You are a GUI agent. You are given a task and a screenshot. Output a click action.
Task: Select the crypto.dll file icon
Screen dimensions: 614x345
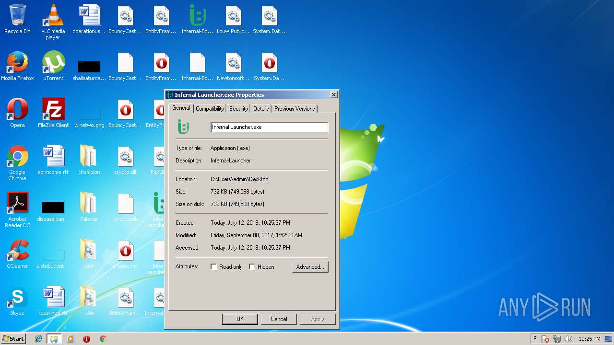pos(125,160)
